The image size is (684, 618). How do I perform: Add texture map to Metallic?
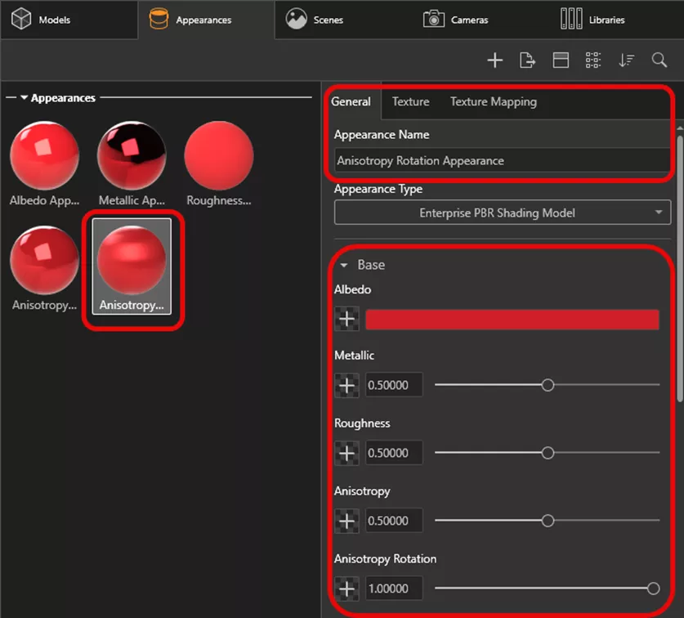[x=347, y=385]
